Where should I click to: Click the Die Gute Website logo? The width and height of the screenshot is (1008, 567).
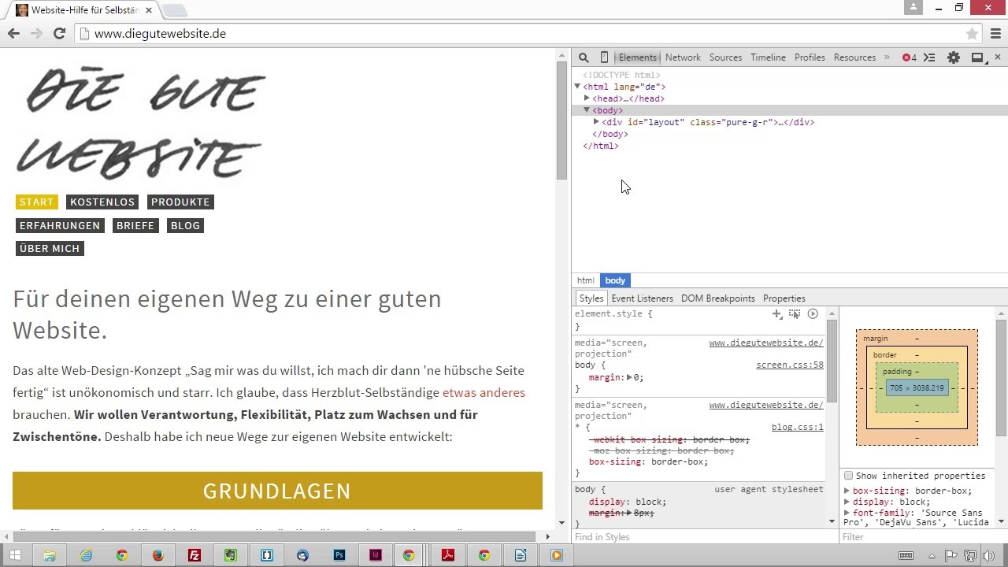(142, 124)
